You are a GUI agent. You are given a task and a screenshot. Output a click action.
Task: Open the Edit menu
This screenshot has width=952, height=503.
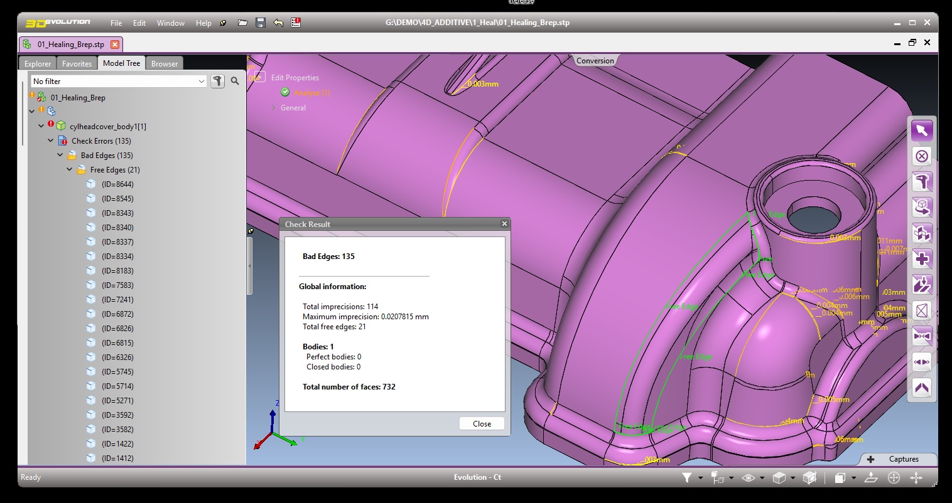pyautogui.click(x=139, y=23)
